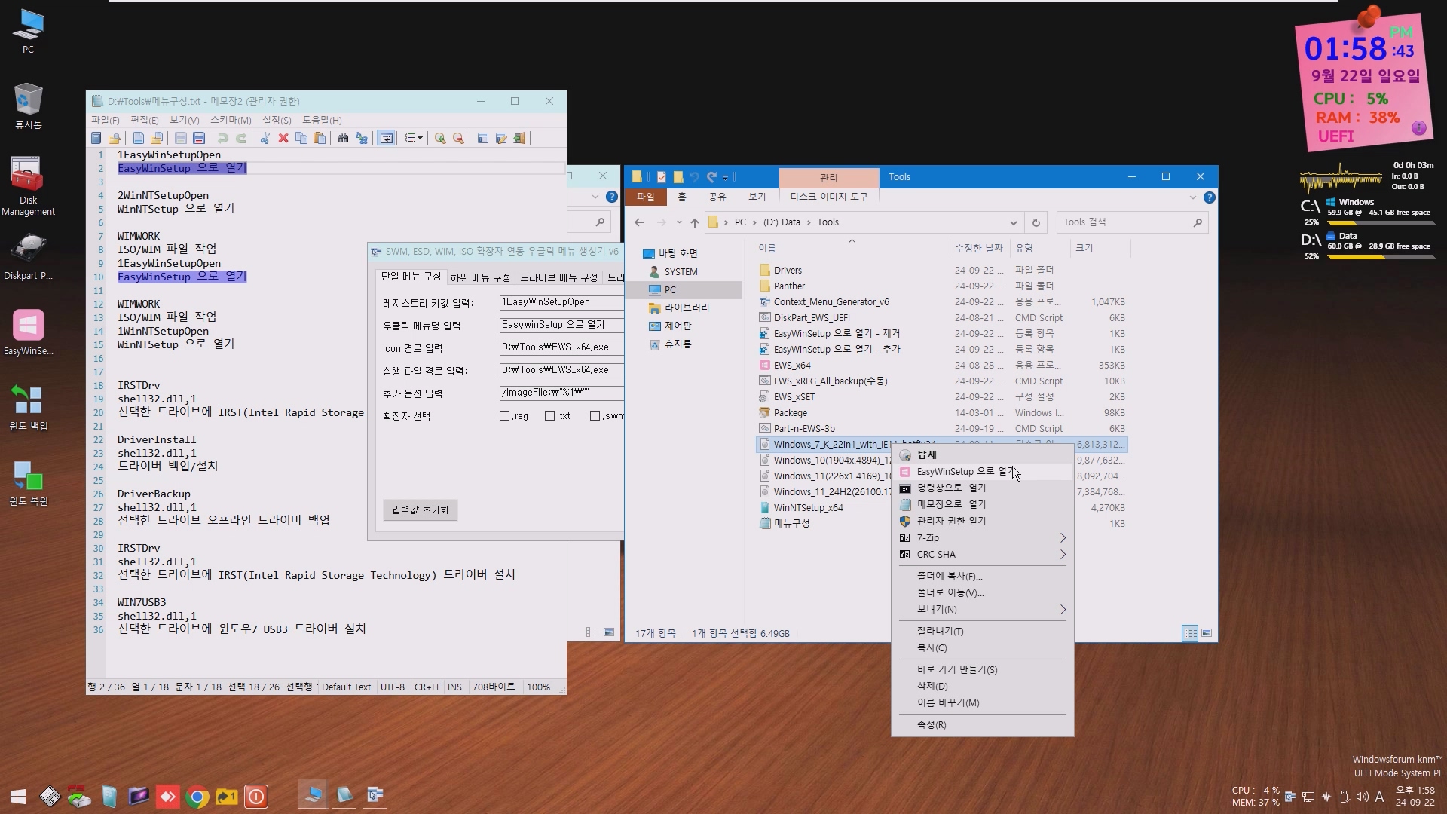The height and width of the screenshot is (814, 1447).
Task: Click the red power icon on taskbar
Action: pyautogui.click(x=256, y=797)
